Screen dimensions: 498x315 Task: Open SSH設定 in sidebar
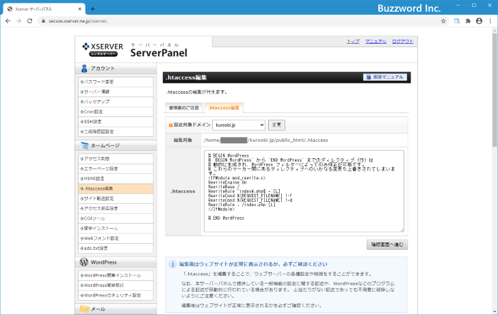click(x=116, y=121)
